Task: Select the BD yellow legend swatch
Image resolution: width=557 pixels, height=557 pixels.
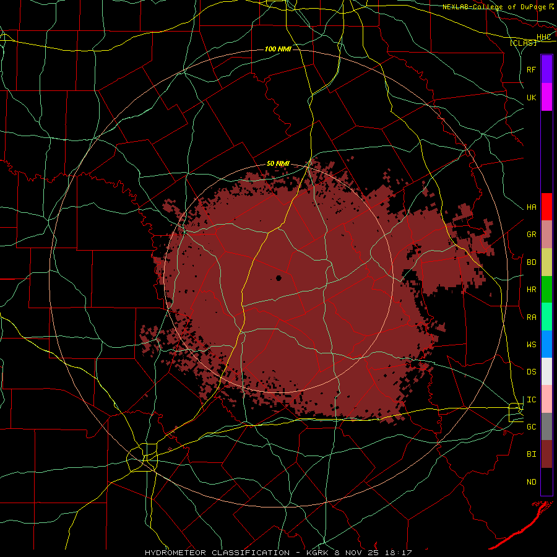Action: point(546,262)
